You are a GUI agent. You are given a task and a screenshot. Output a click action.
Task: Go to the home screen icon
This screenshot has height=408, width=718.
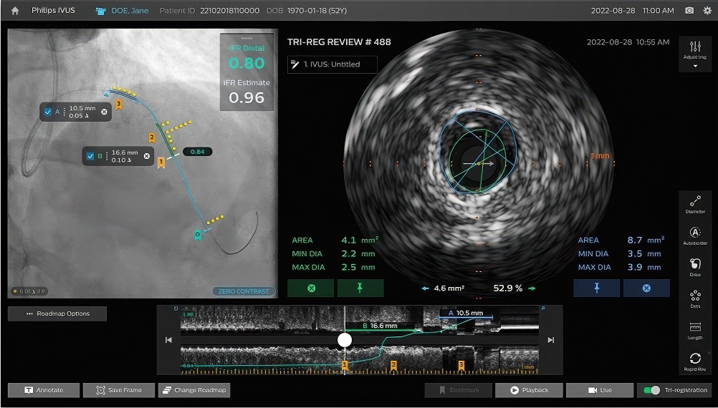coord(15,11)
